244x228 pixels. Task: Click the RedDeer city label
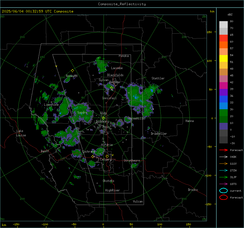tap(115, 82)
